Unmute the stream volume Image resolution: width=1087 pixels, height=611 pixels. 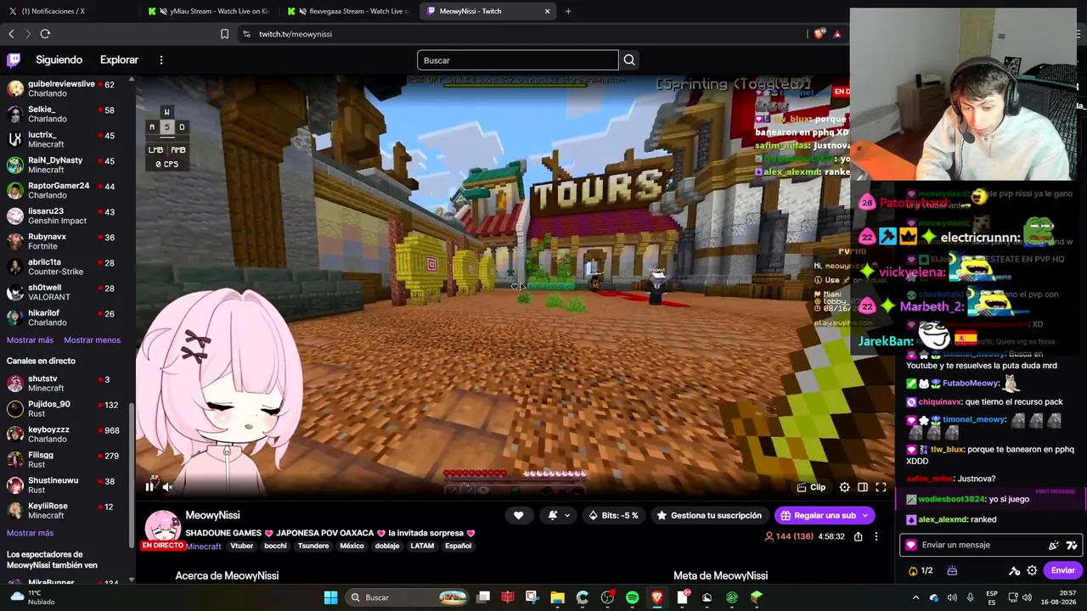pyautogui.click(x=167, y=487)
